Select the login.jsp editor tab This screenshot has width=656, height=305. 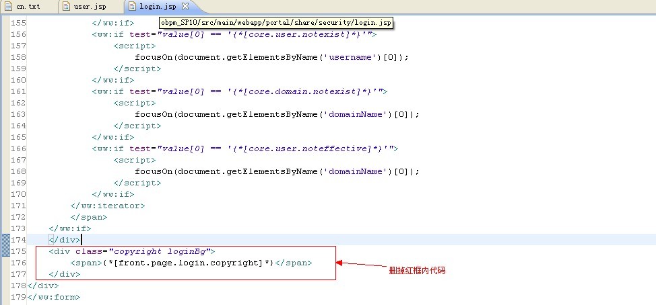pos(158,7)
